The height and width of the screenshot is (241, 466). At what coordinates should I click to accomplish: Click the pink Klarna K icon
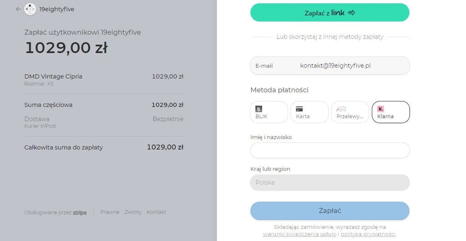[380, 109]
